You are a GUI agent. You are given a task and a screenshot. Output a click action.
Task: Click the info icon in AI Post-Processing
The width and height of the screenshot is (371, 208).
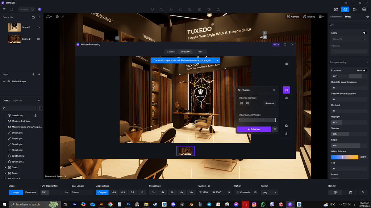pyautogui.click(x=286, y=64)
